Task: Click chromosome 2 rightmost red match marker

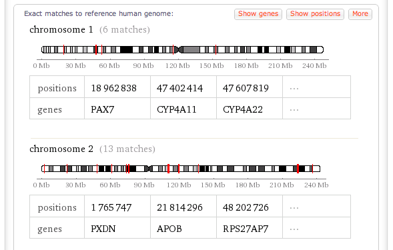Action: pyautogui.click(x=312, y=169)
